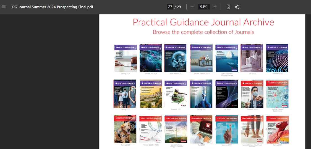Click the Summer 2022 caption
The width and height of the screenshot is (311, 149).
tap(277, 74)
